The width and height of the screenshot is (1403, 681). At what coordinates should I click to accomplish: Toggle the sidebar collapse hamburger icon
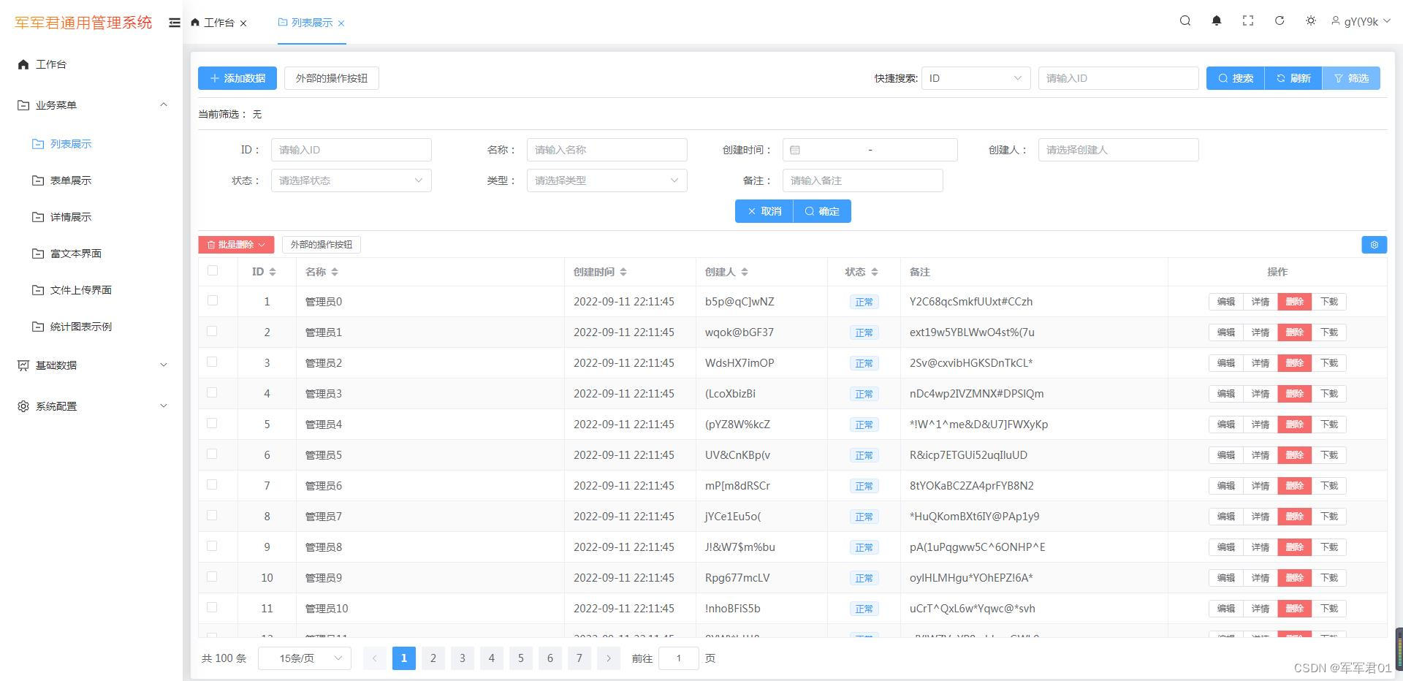click(x=175, y=23)
